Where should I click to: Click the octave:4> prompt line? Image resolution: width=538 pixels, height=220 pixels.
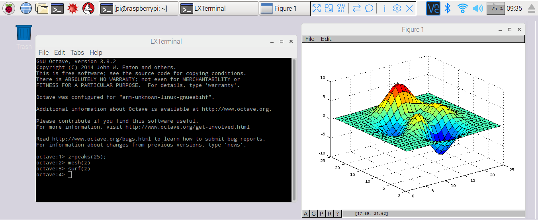coord(54,175)
